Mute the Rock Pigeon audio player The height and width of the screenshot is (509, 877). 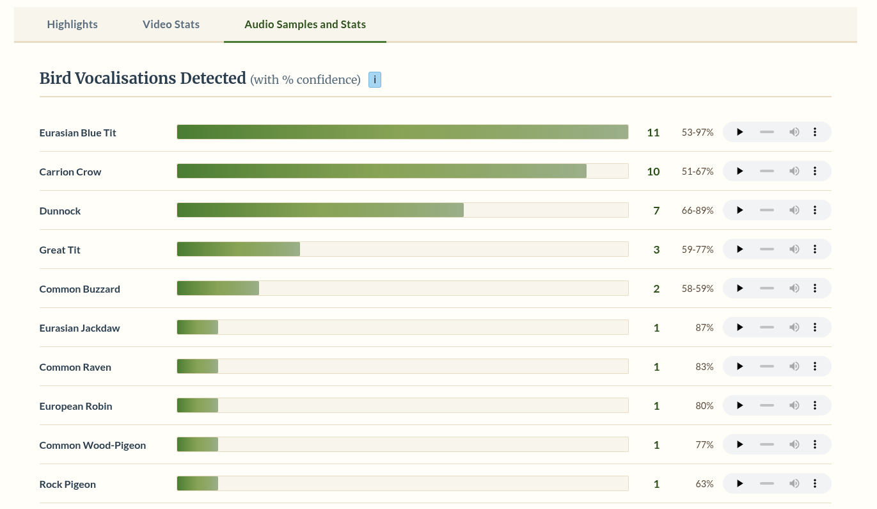coord(794,483)
